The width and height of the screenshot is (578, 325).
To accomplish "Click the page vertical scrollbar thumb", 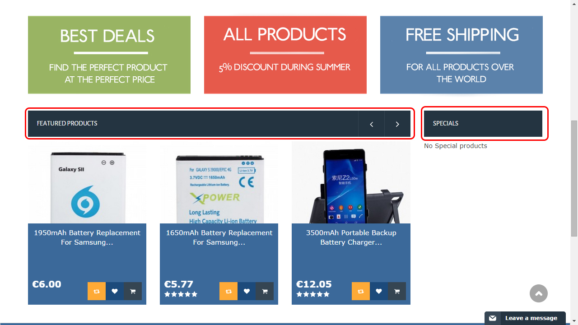I will pyautogui.click(x=574, y=178).
